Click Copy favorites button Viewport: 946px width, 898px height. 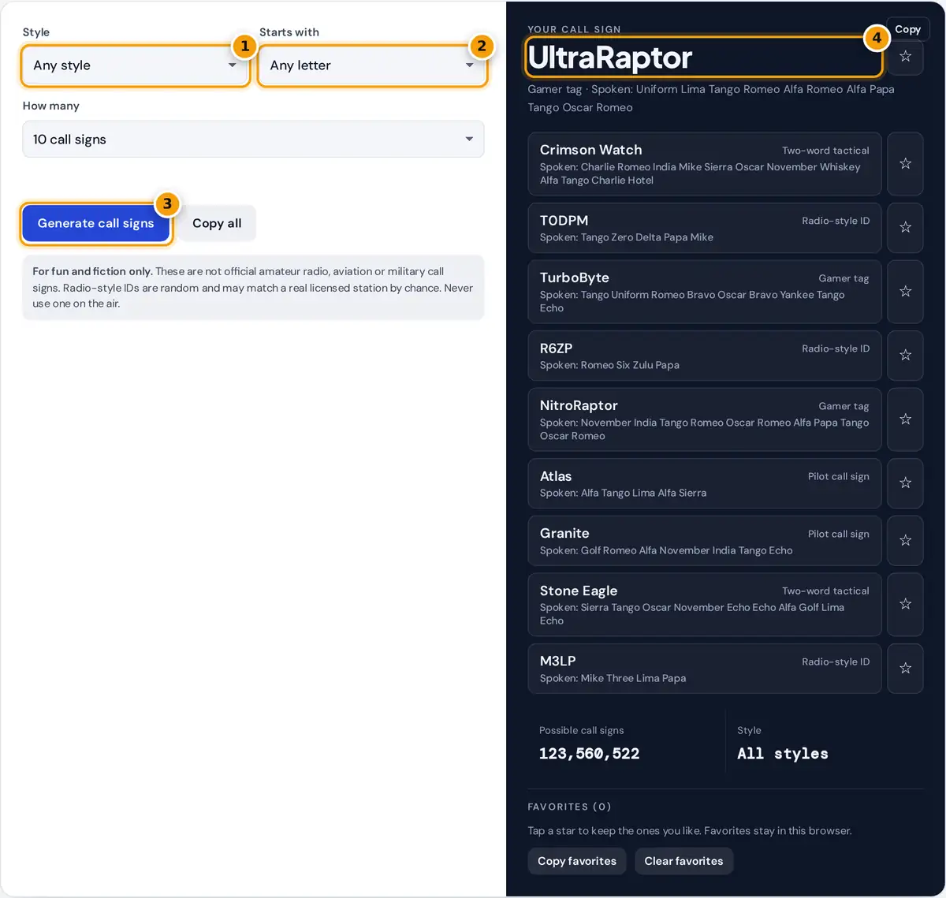coord(577,861)
